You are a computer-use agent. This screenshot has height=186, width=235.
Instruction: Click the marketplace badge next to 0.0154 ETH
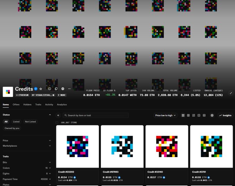click(x=75, y=177)
